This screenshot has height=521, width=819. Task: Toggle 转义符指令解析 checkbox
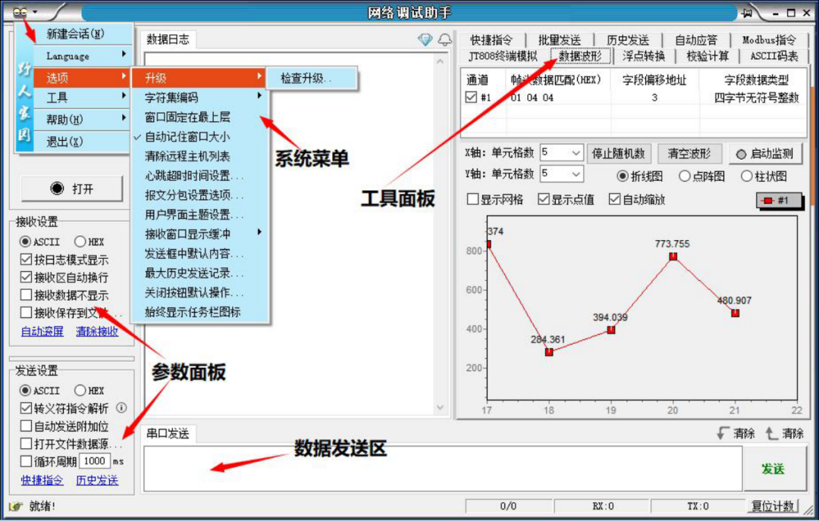pyautogui.click(x=26, y=408)
